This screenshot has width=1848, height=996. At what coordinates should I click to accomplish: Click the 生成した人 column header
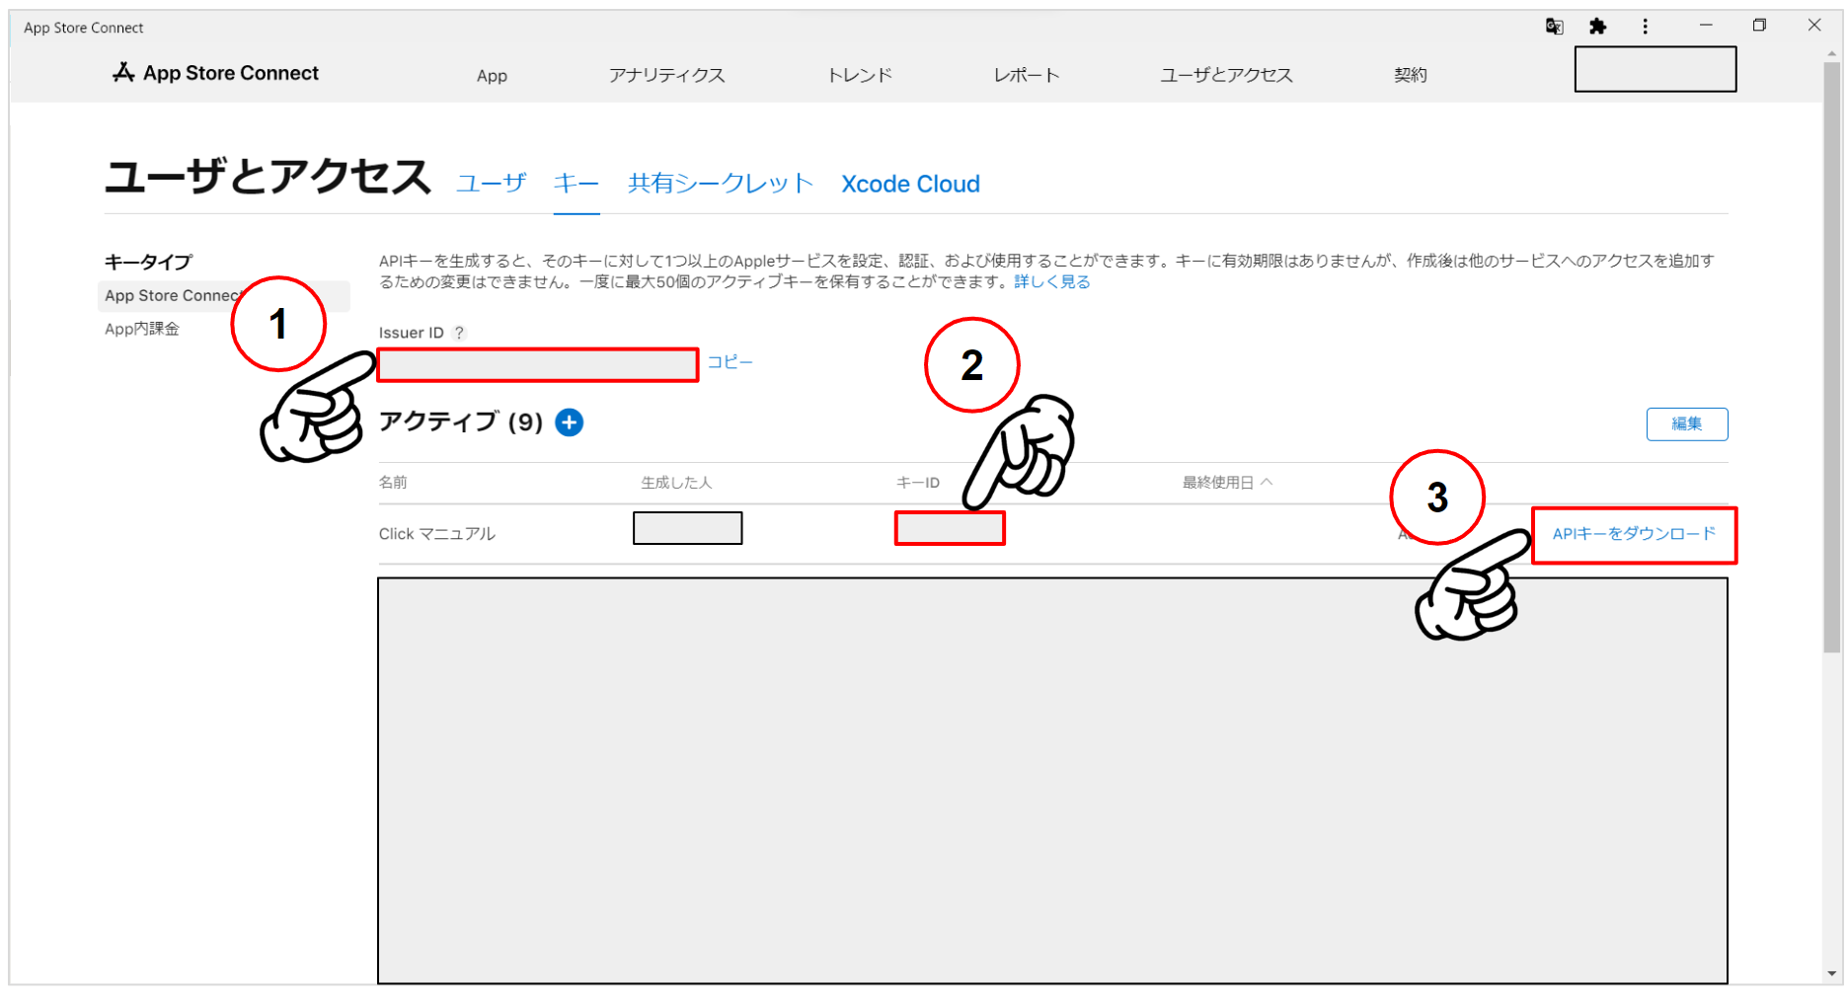coord(676,482)
